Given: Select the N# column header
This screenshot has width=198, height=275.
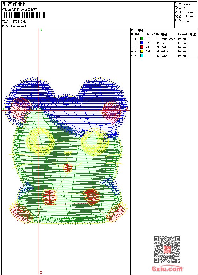Looking at the screenshot, I should [x=137, y=35].
